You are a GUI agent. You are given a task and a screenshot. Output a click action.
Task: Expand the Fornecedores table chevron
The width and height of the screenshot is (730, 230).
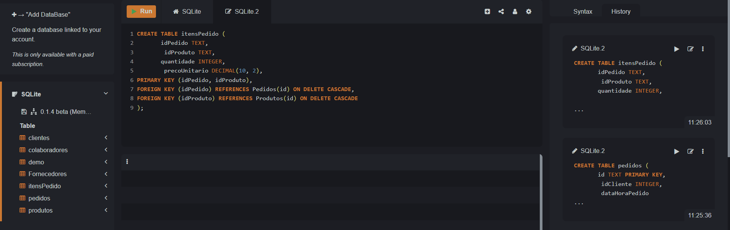tap(106, 174)
